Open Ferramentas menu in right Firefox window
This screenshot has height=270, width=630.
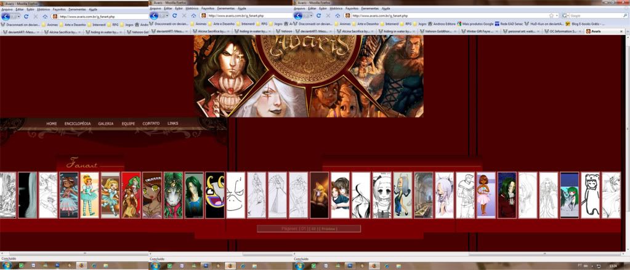pos(370,9)
